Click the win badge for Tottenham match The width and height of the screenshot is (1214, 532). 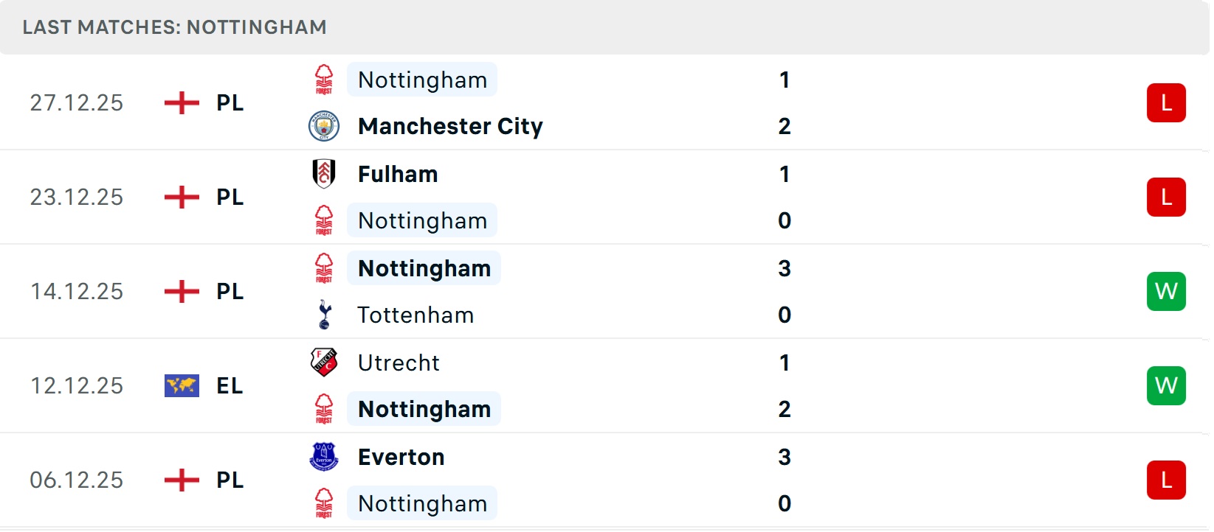[x=1166, y=291]
